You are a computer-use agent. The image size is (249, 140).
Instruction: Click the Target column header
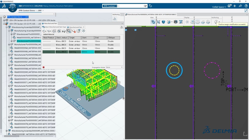[75, 38]
